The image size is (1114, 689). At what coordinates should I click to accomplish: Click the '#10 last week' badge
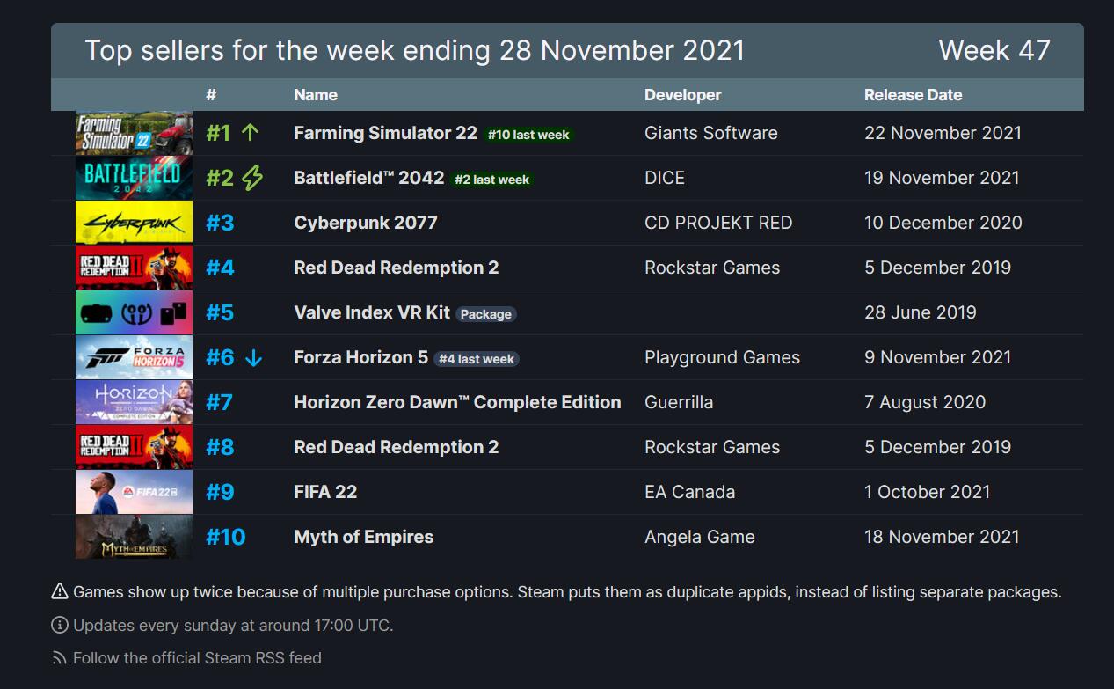click(528, 135)
